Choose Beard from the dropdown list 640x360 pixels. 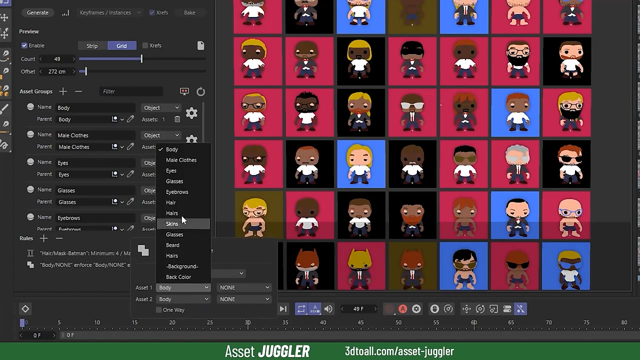click(x=182, y=245)
